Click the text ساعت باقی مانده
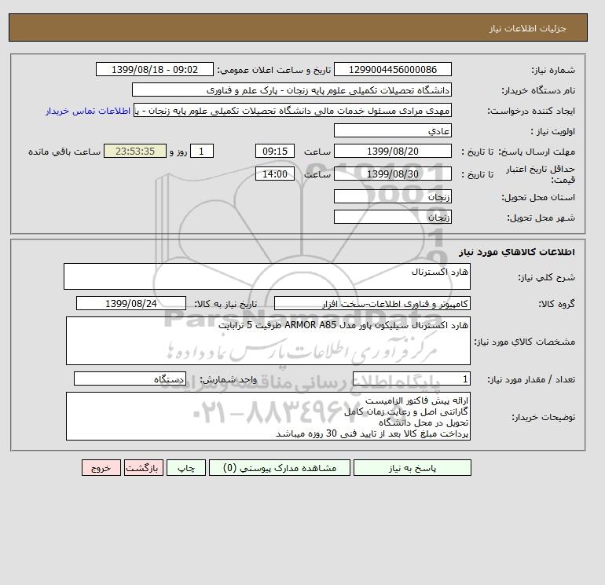The height and width of the screenshot is (585, 605). (64, 152)
